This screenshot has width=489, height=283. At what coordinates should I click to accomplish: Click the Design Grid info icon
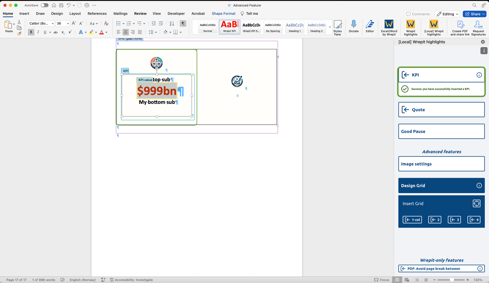(479, 186)
